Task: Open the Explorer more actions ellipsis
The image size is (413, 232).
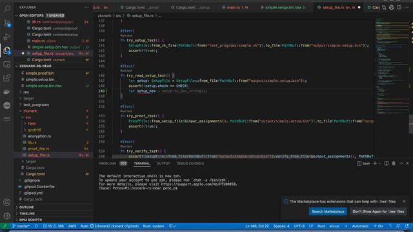Action: tap(86, 7)
